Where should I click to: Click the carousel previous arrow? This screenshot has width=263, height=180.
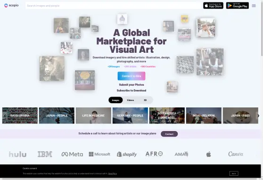tap(5, 115)
